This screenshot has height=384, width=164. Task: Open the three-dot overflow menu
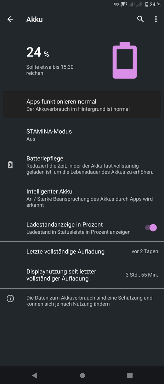click(x=156, y=19)
